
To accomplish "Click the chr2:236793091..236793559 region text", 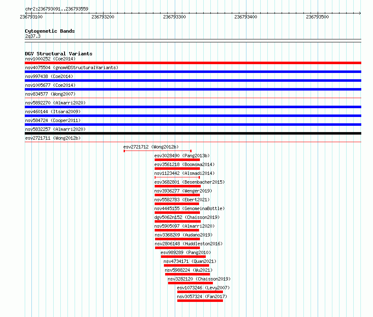I will 57,9.
